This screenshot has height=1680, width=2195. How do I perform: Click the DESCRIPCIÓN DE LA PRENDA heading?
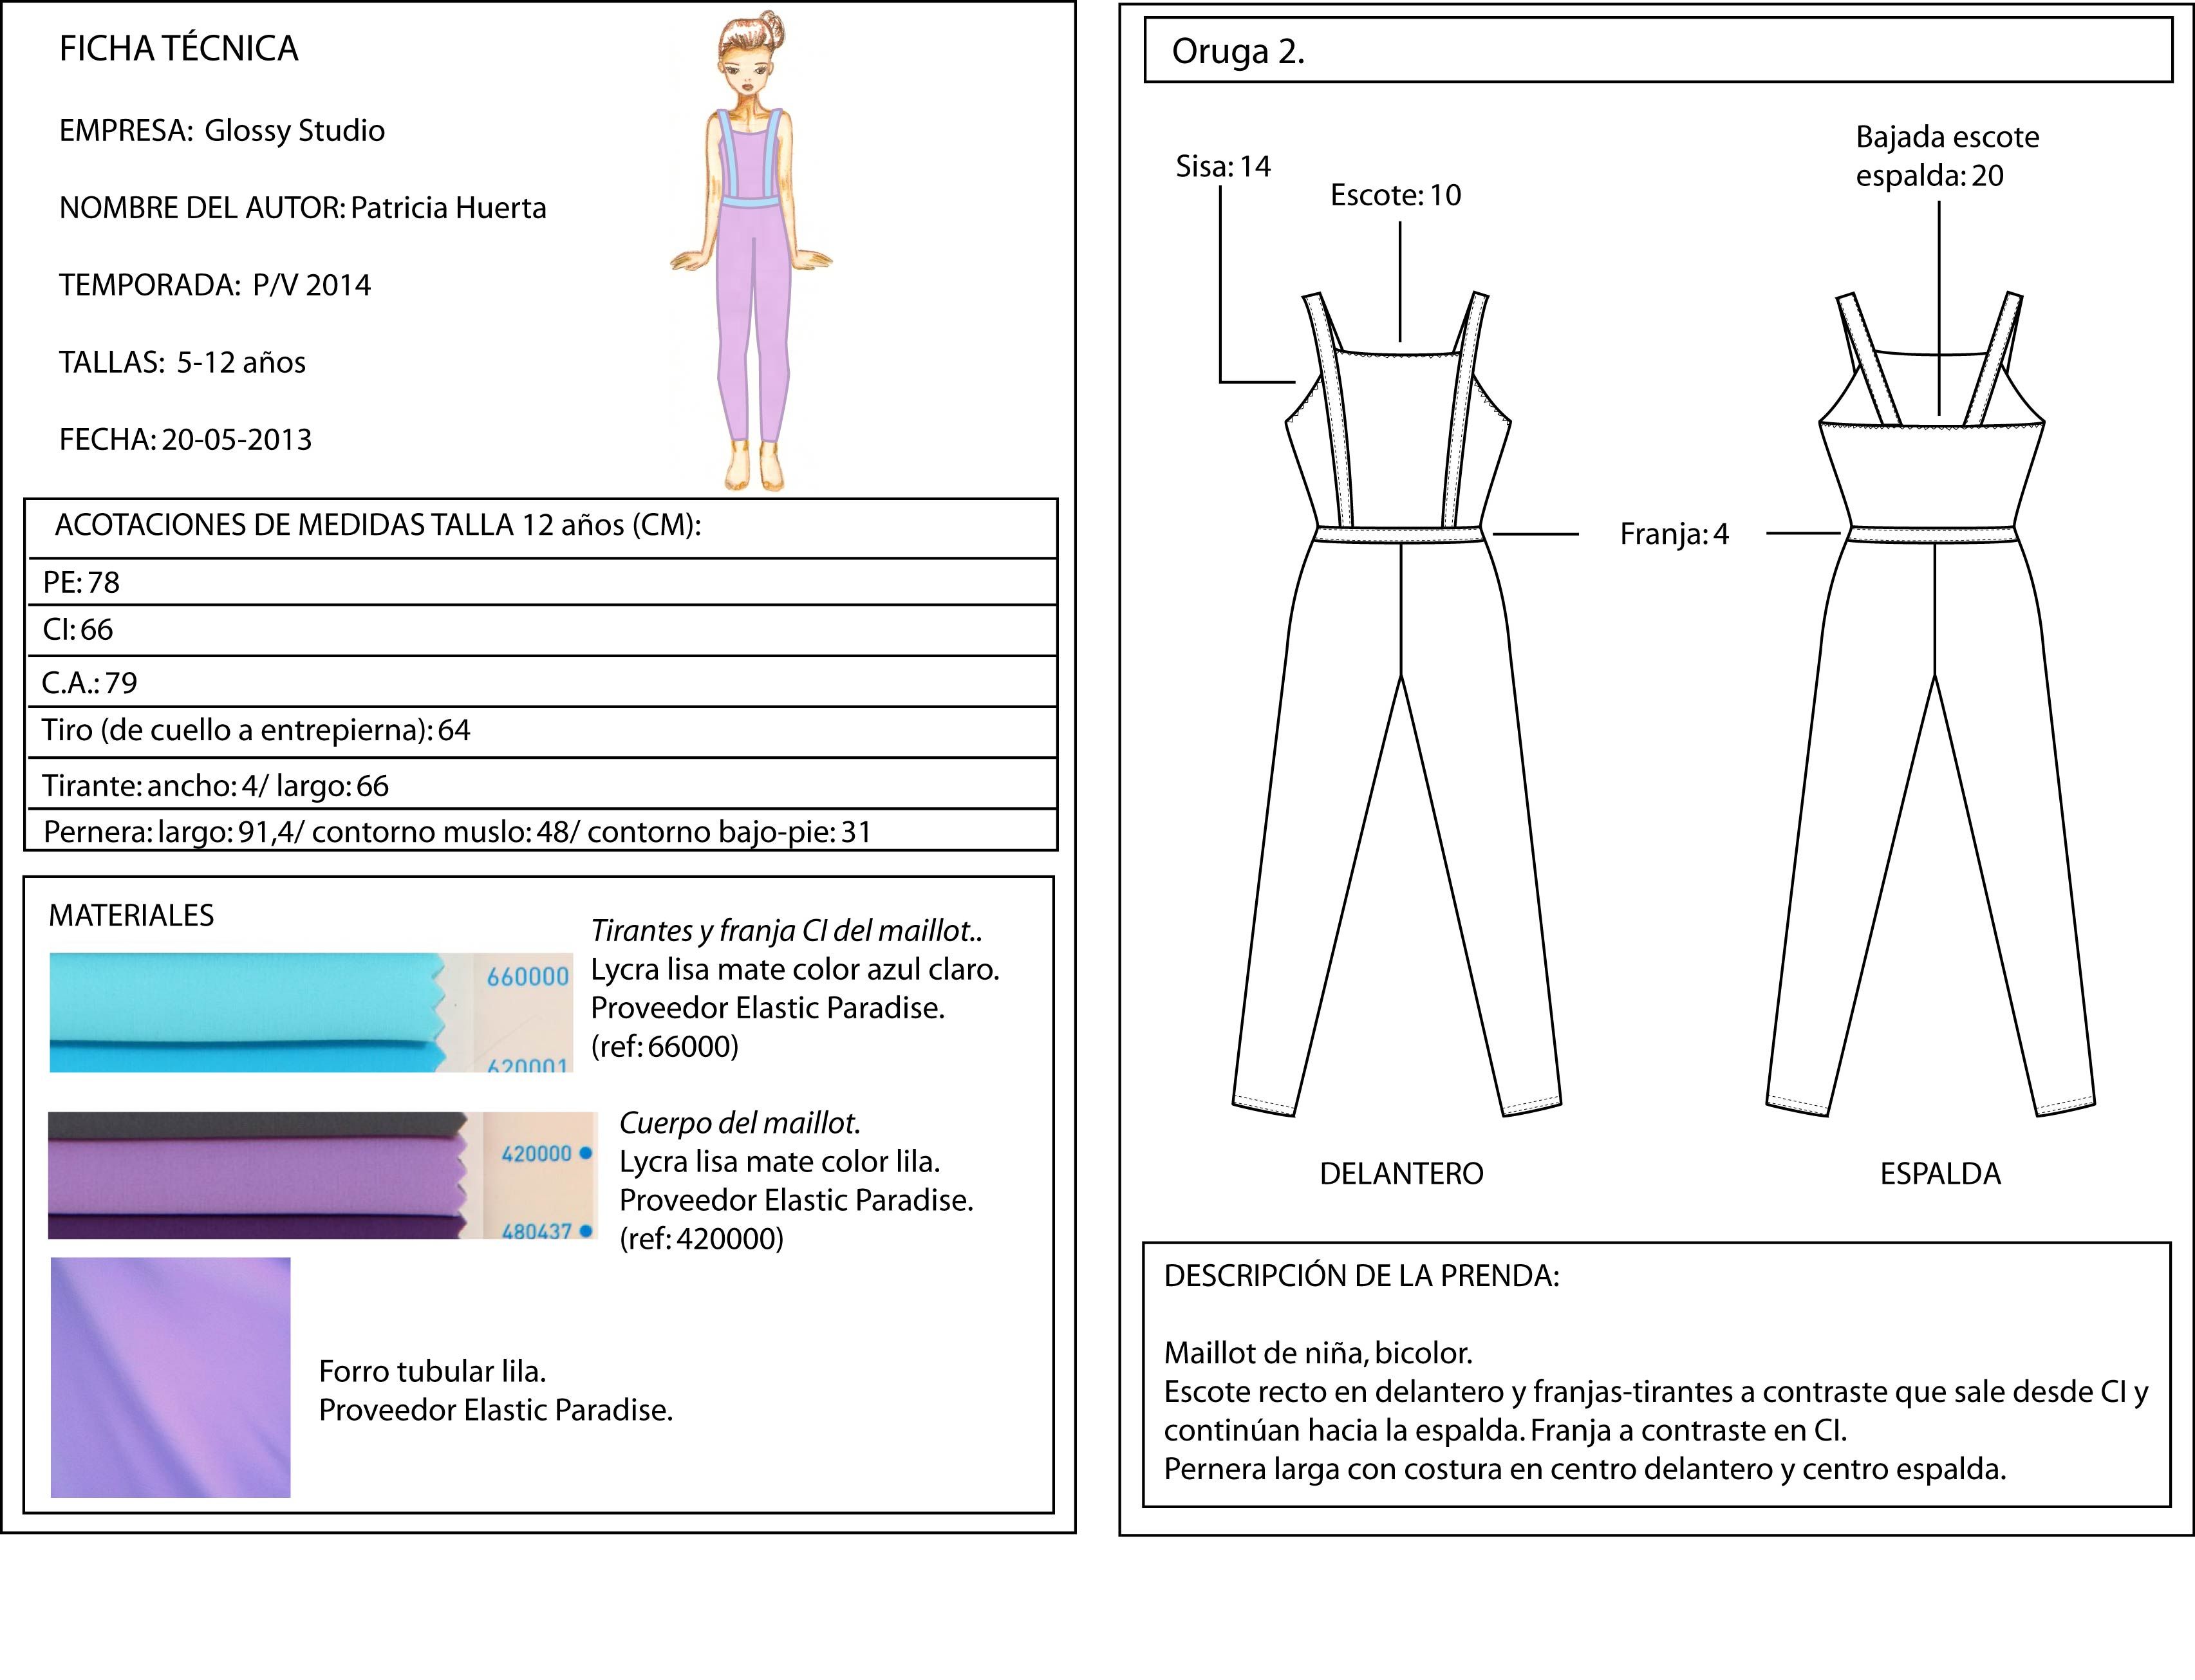click(x=1361, y=1276)
